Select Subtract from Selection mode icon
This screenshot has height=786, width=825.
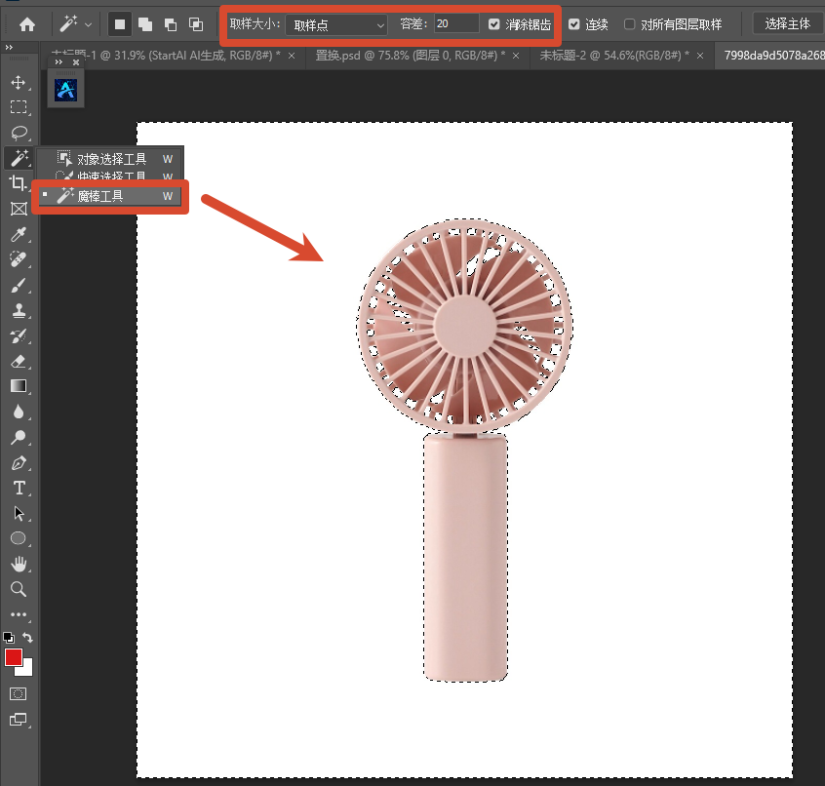(171, 24)
